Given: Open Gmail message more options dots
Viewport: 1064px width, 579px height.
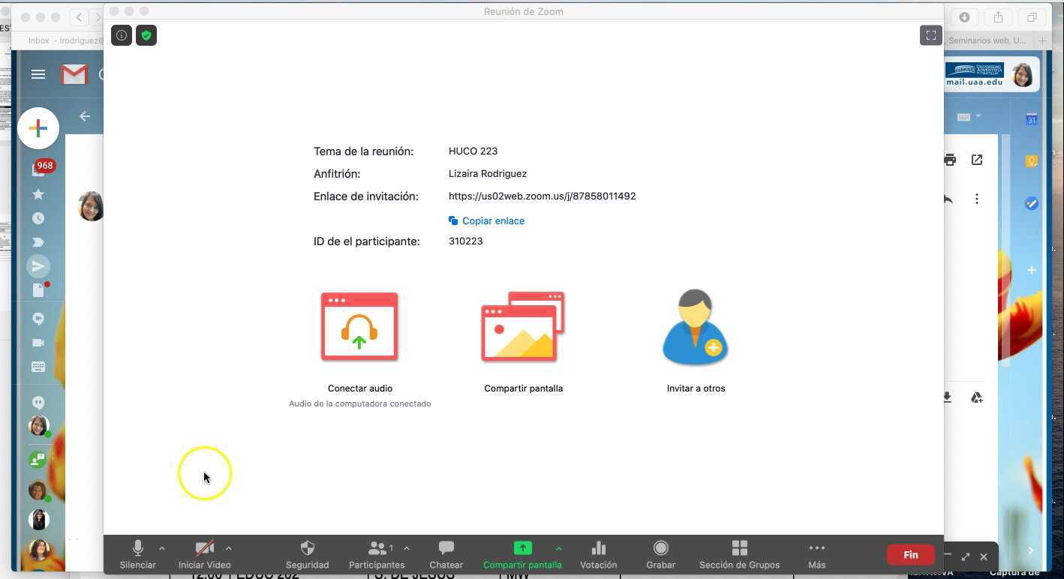Looking at the screenshot, I should [977, 199].
